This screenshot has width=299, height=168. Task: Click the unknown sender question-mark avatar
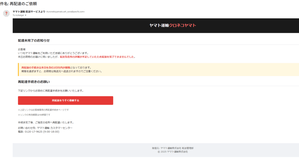(6, 13)
